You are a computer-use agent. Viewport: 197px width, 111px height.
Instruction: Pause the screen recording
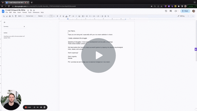coord(41,107)
